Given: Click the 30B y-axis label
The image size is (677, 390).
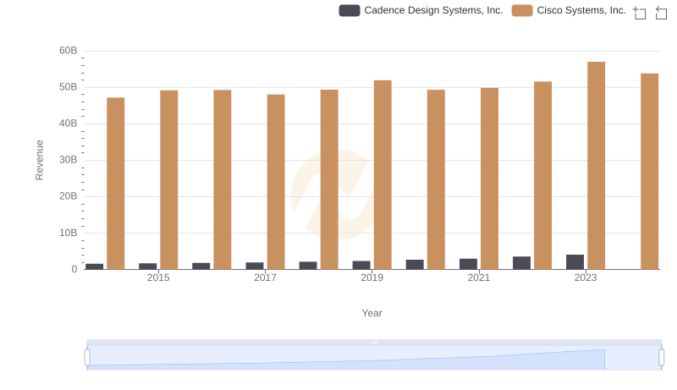Looking at the screenshot, I should [69, 160].
